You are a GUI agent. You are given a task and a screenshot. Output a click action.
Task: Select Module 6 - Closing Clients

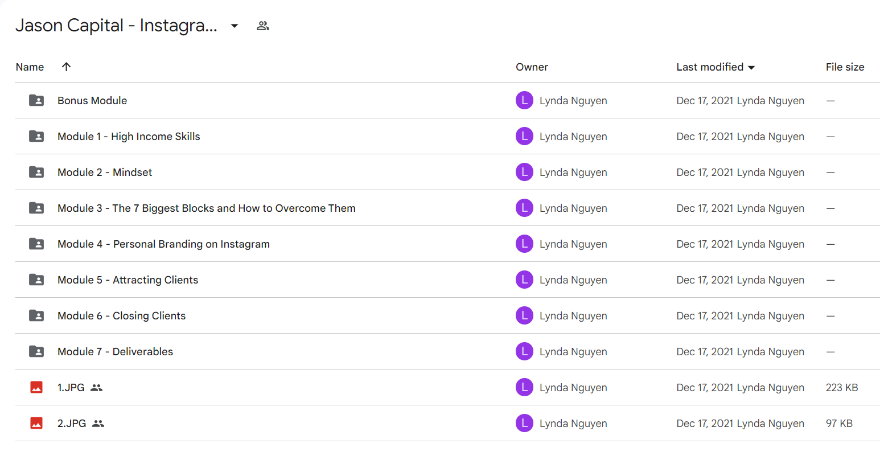tap(121, 315)
